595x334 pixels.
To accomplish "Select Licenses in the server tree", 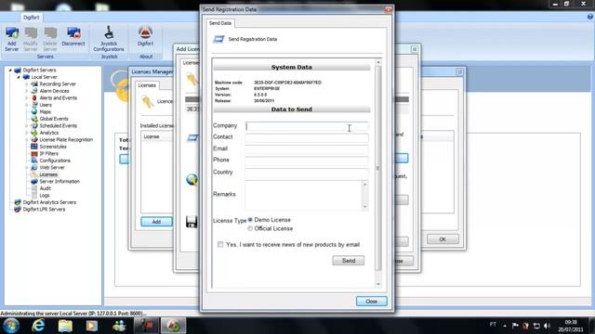I will [48, 174].
